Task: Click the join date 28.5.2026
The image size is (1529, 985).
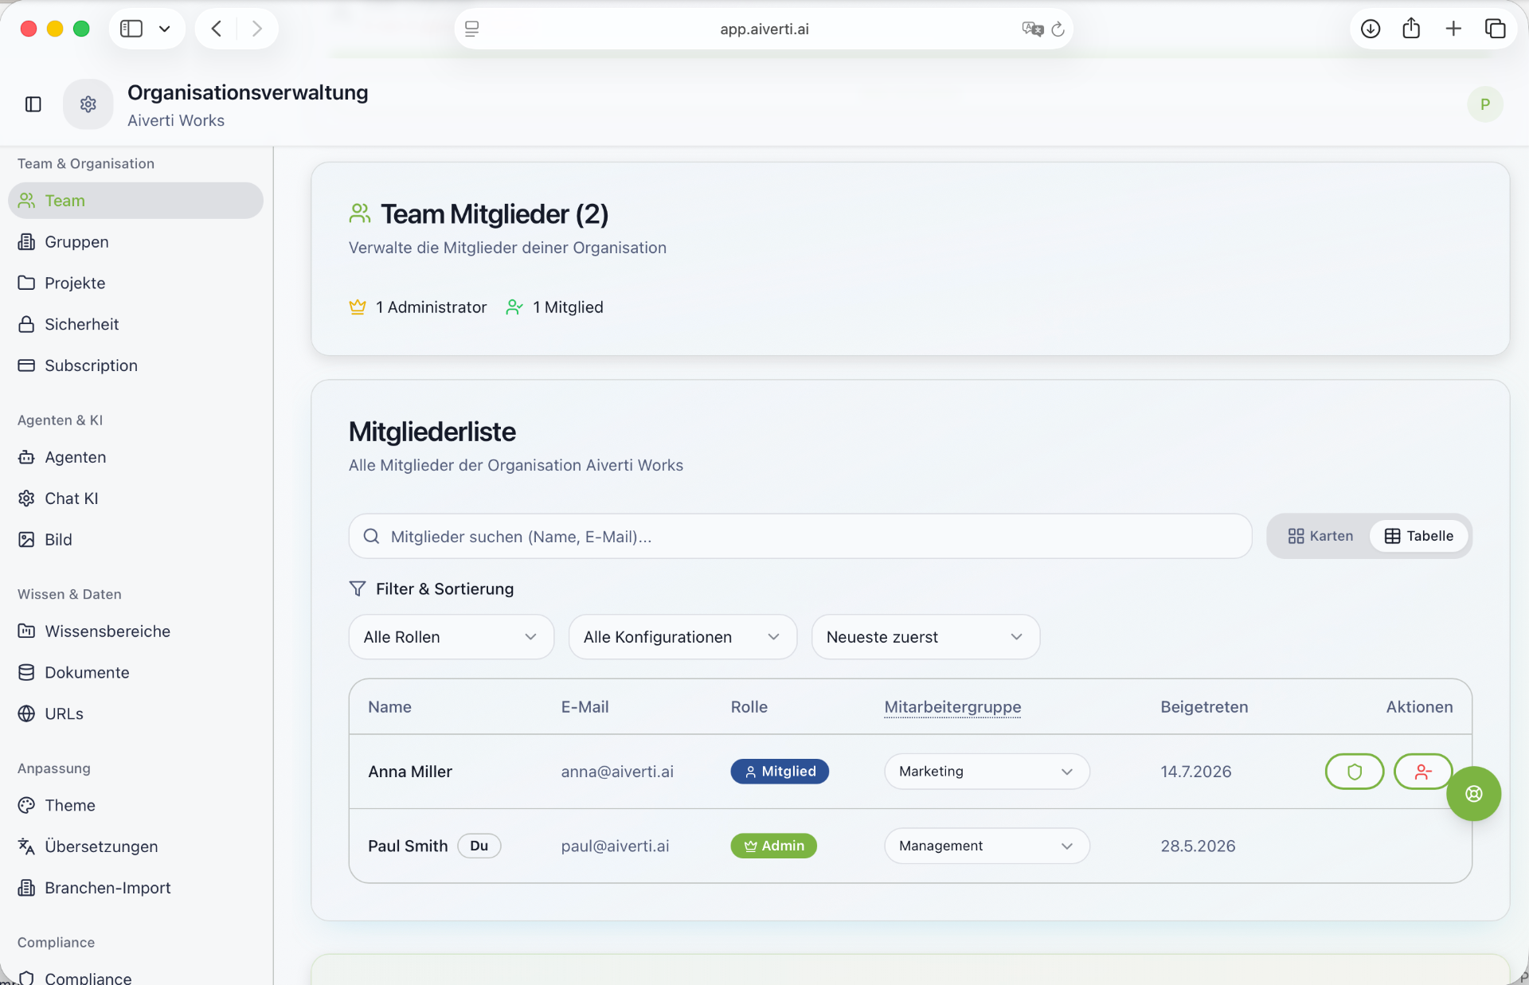Action: pyautogui.click(x=1198, y=846)
